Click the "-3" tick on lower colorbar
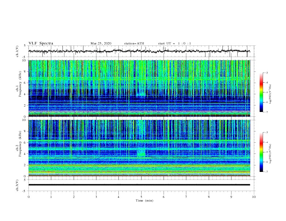The width and height of the screenshot is (286, 221). click(x=266, y=133)
